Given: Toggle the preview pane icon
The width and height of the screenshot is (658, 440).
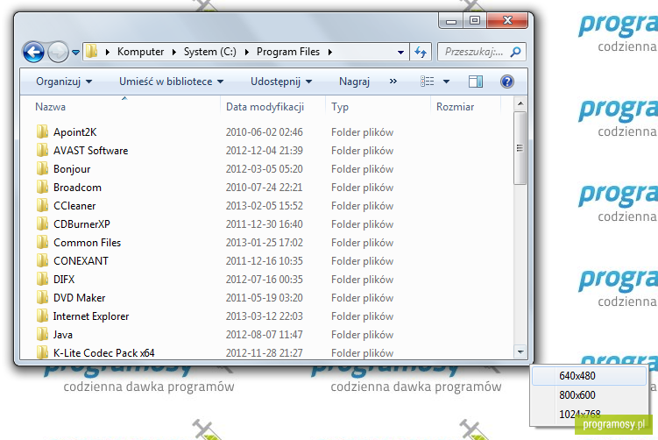Looking at the screenshot, I should (x=476, y=82).
